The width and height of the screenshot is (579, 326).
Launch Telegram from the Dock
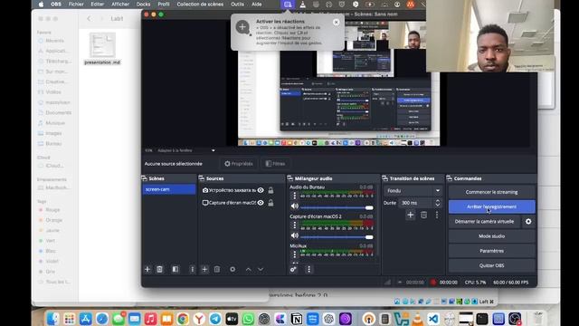click(215, 319)
